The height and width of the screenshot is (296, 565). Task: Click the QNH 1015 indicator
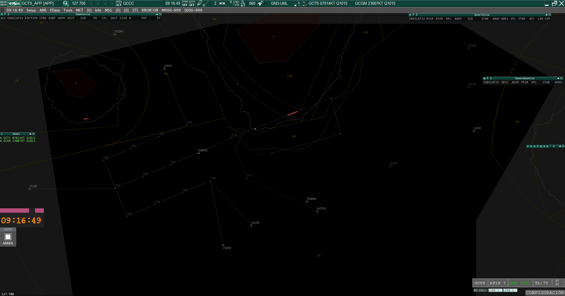tap(520, 283)
